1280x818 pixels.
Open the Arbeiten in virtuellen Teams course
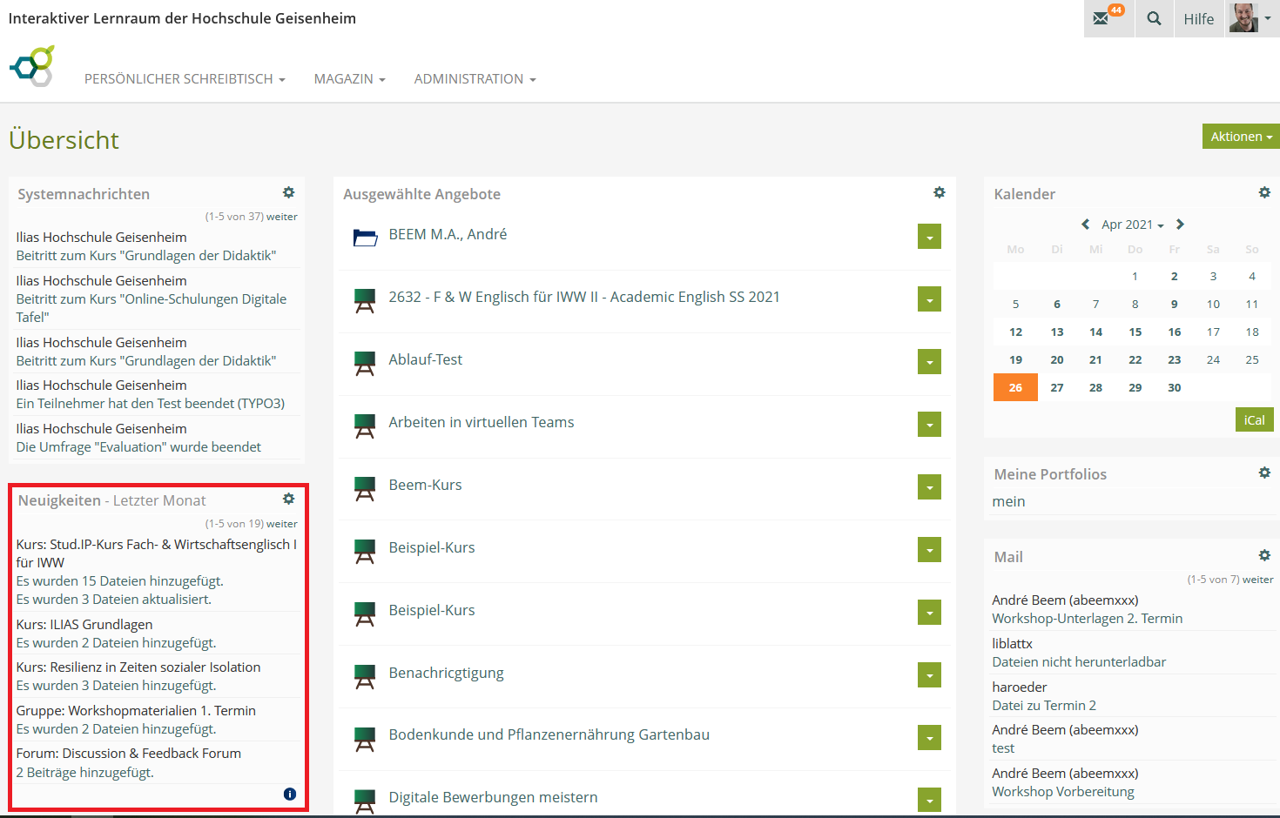click(x=481, y=422)
